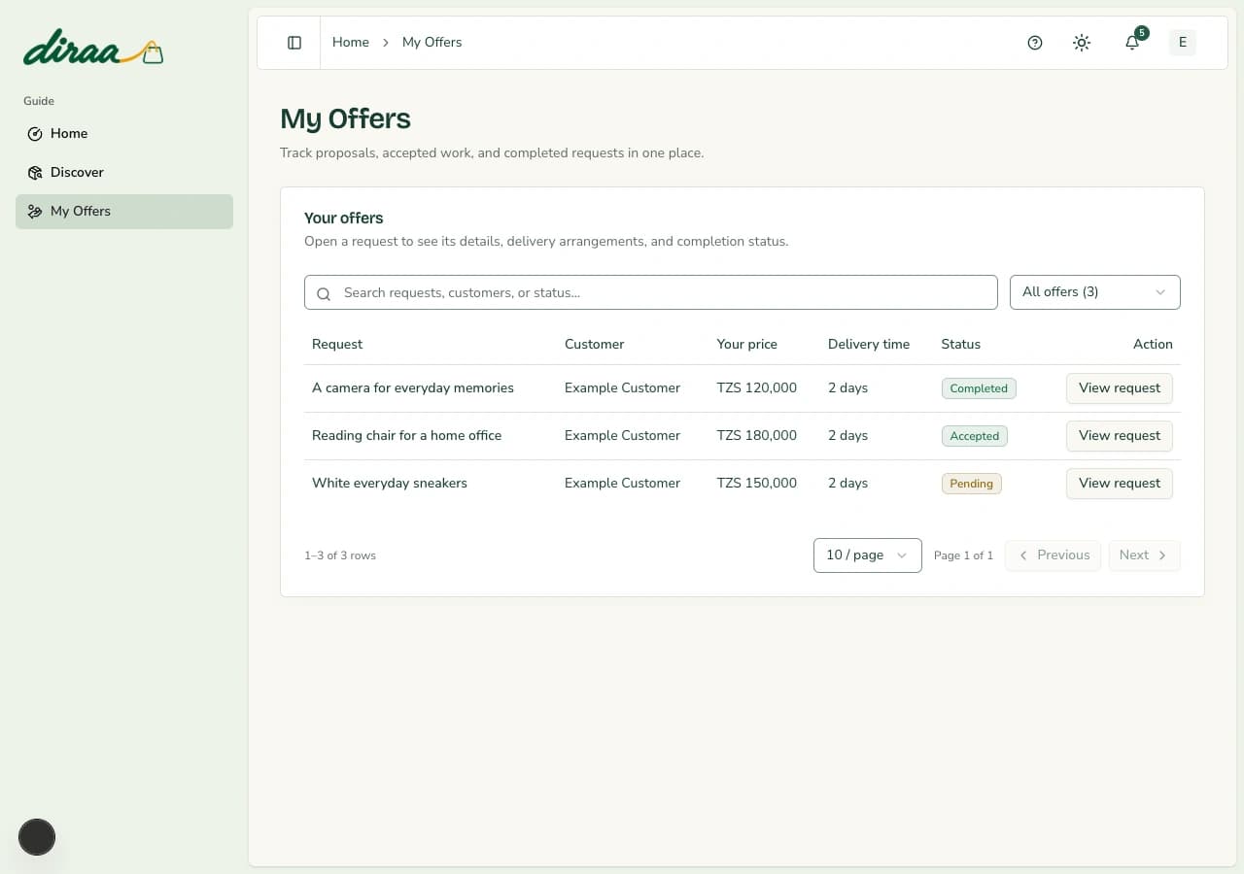
Task: Click the Previous page button
Action: pyautogui.click(x=1054, y=555)
